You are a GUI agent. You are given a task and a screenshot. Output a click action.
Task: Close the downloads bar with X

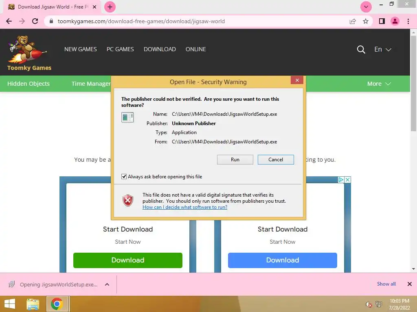[410, 284]
